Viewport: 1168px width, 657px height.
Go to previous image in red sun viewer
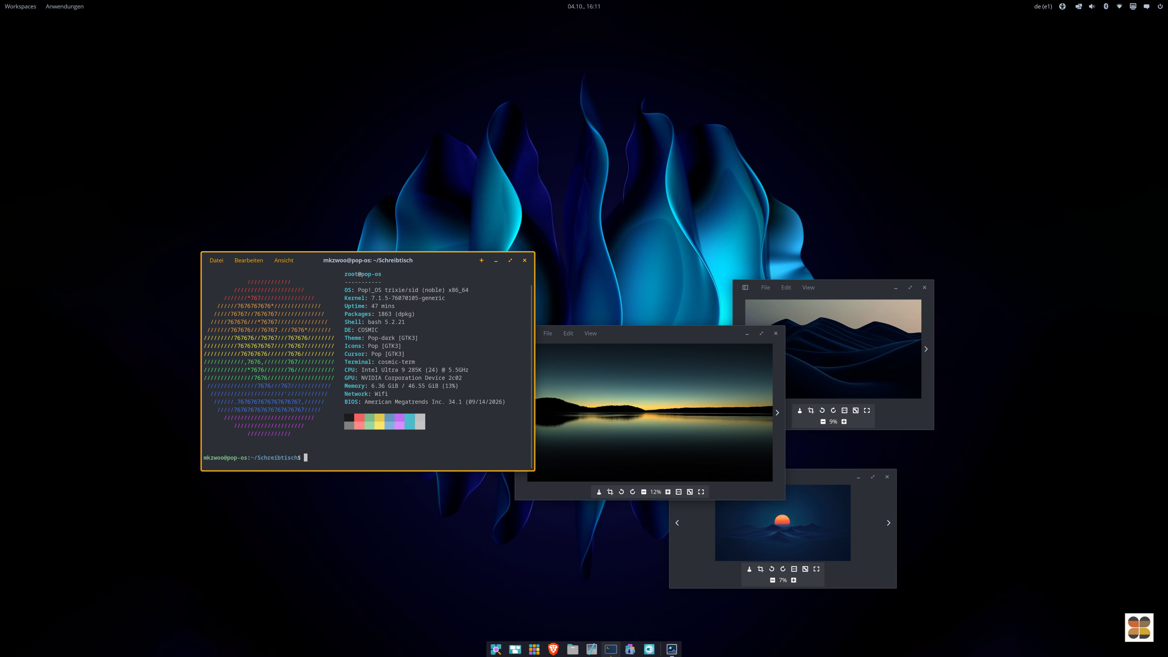[677, 523]
